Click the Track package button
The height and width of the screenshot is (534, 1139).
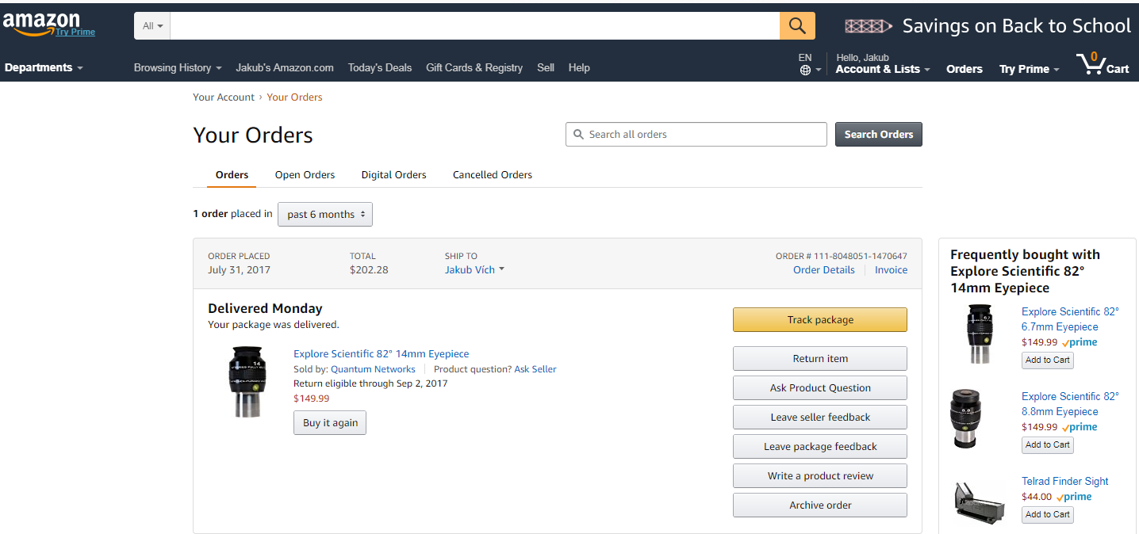pos(819,320)
